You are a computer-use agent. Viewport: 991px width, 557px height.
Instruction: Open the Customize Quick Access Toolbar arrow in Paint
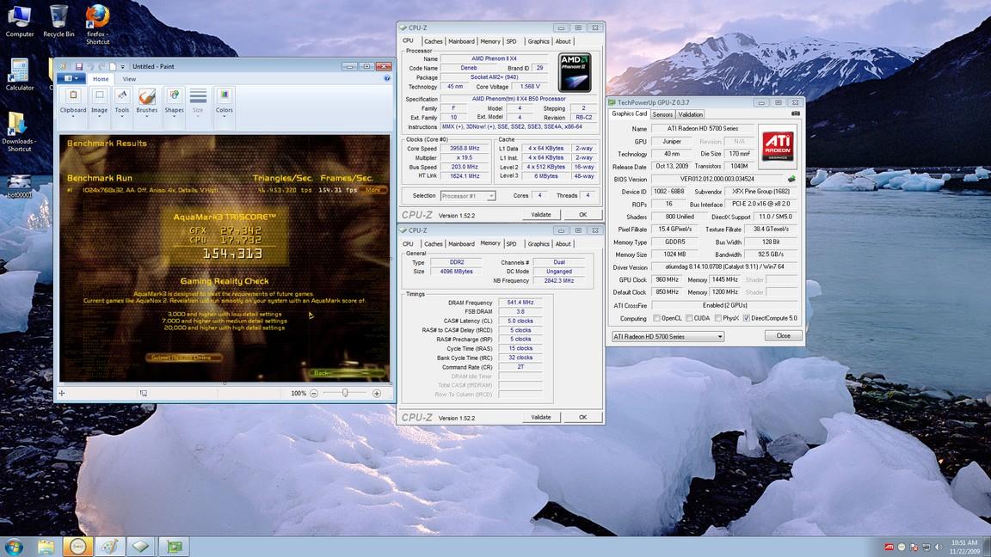point(123,66)
